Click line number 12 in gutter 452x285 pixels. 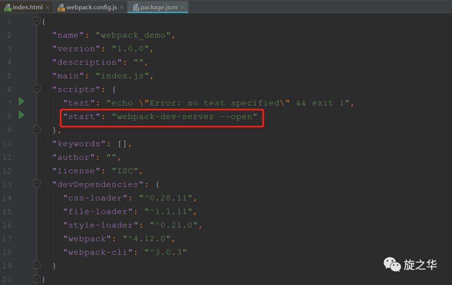click(x=7, y=171)
